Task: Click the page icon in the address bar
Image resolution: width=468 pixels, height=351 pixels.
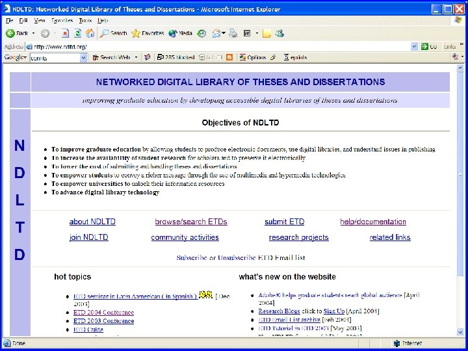Action: [29, 47]
